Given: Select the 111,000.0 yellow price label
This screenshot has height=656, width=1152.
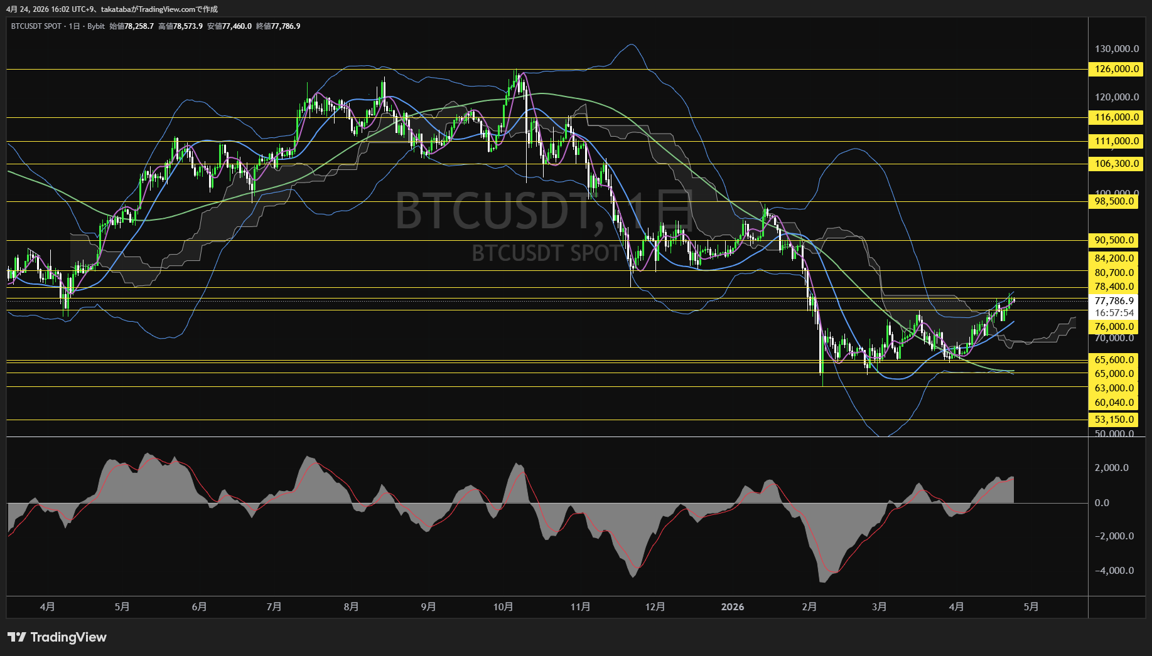Looking at the screenshot, I should 1116,141.
